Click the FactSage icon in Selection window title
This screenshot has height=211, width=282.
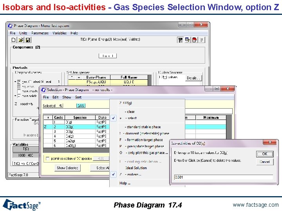click(44, 90)
